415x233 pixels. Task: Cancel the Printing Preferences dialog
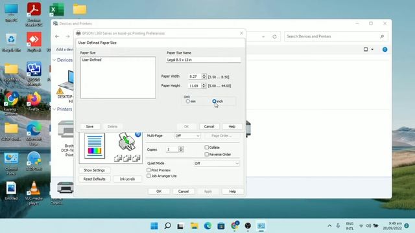pos(184,192)
